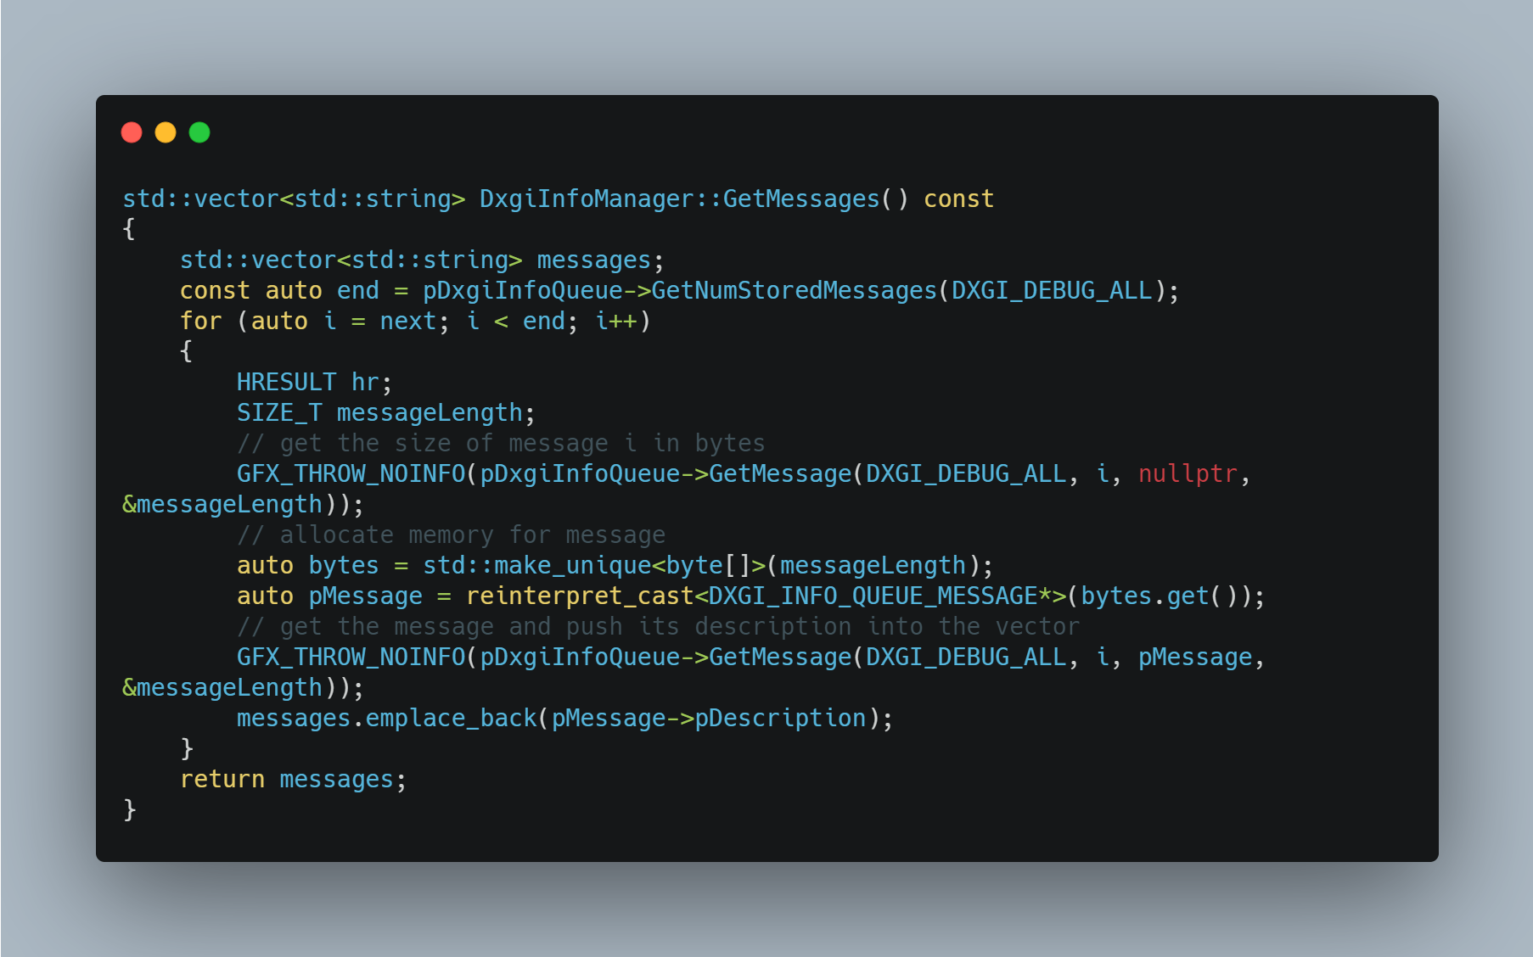Click the SIZE_T messageLength declaration
The height and width of the screenshot is (957, 1533).
385,412
